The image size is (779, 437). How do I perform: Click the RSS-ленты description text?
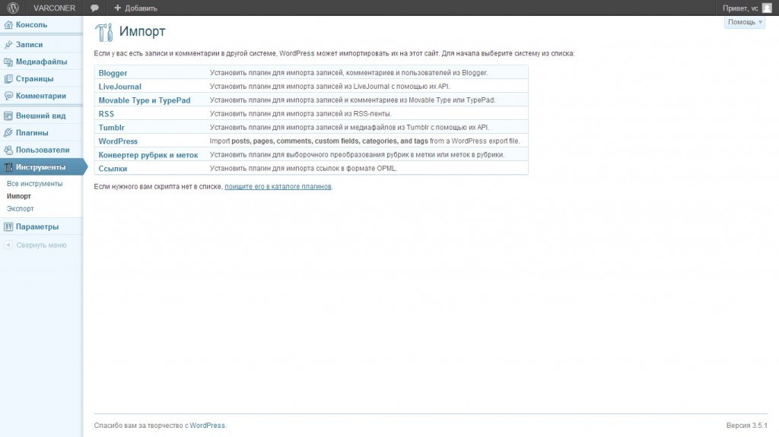click(x=300, y=114)
